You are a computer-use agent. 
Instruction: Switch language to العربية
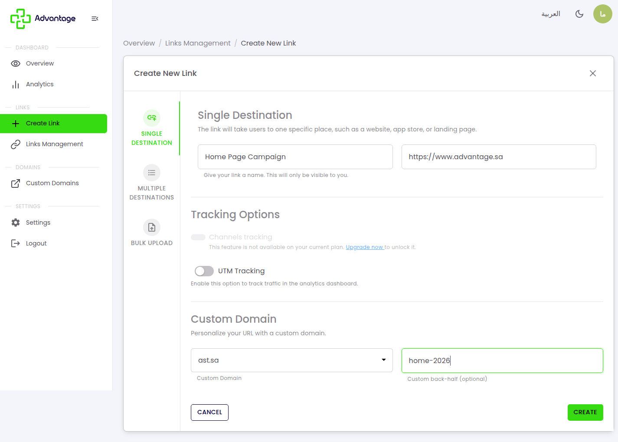(x=551, y=14)
